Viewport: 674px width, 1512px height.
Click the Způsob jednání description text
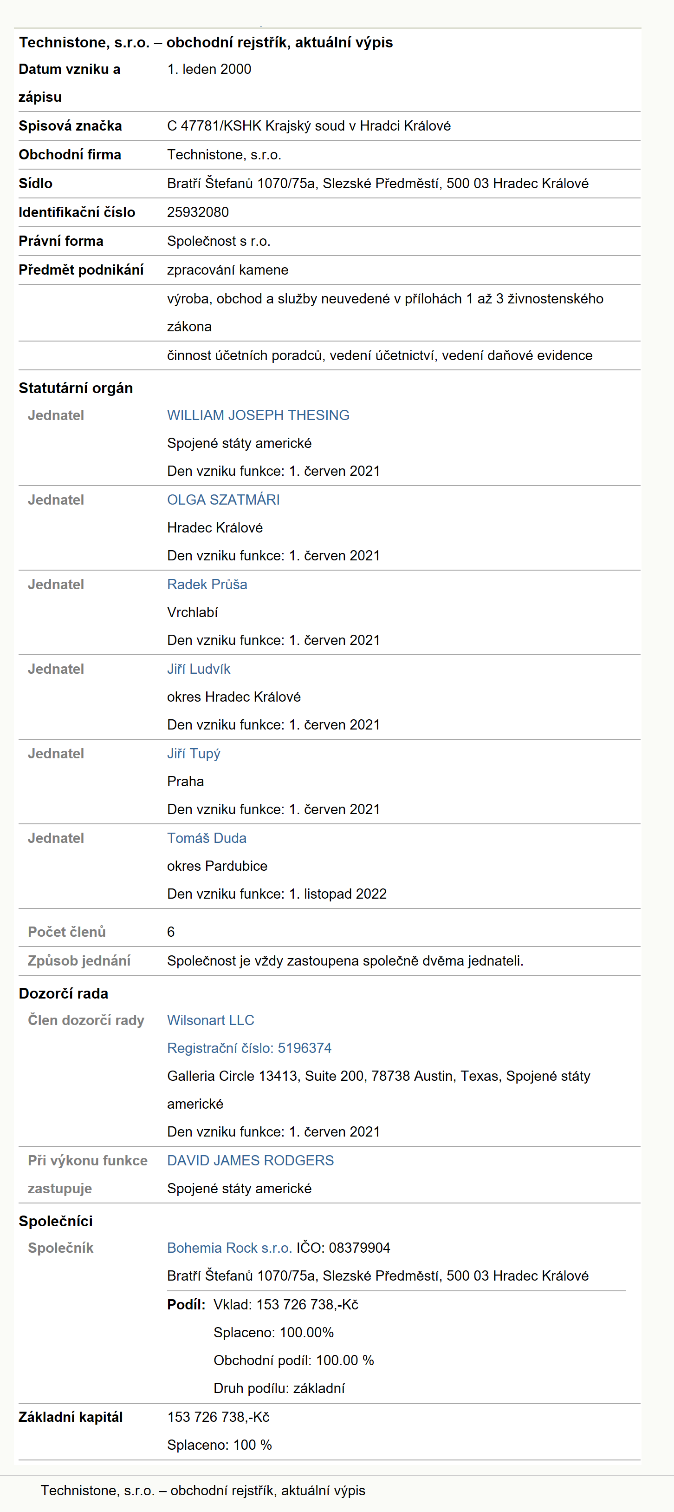pos(345,960)
